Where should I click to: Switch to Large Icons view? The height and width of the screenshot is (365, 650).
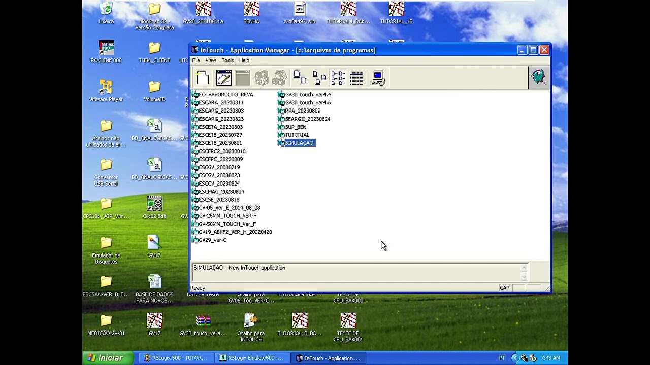pos(300,78)
